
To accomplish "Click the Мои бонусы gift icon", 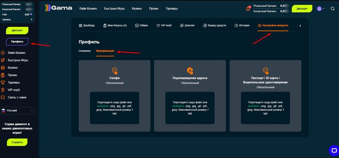I will pyautogui.click(x=105, y=25).
